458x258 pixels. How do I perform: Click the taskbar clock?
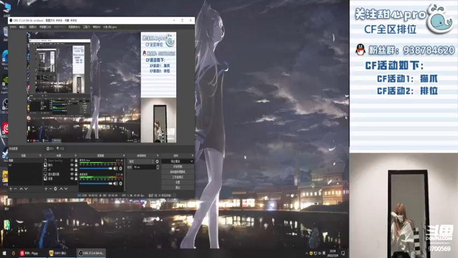click(333, 253)
